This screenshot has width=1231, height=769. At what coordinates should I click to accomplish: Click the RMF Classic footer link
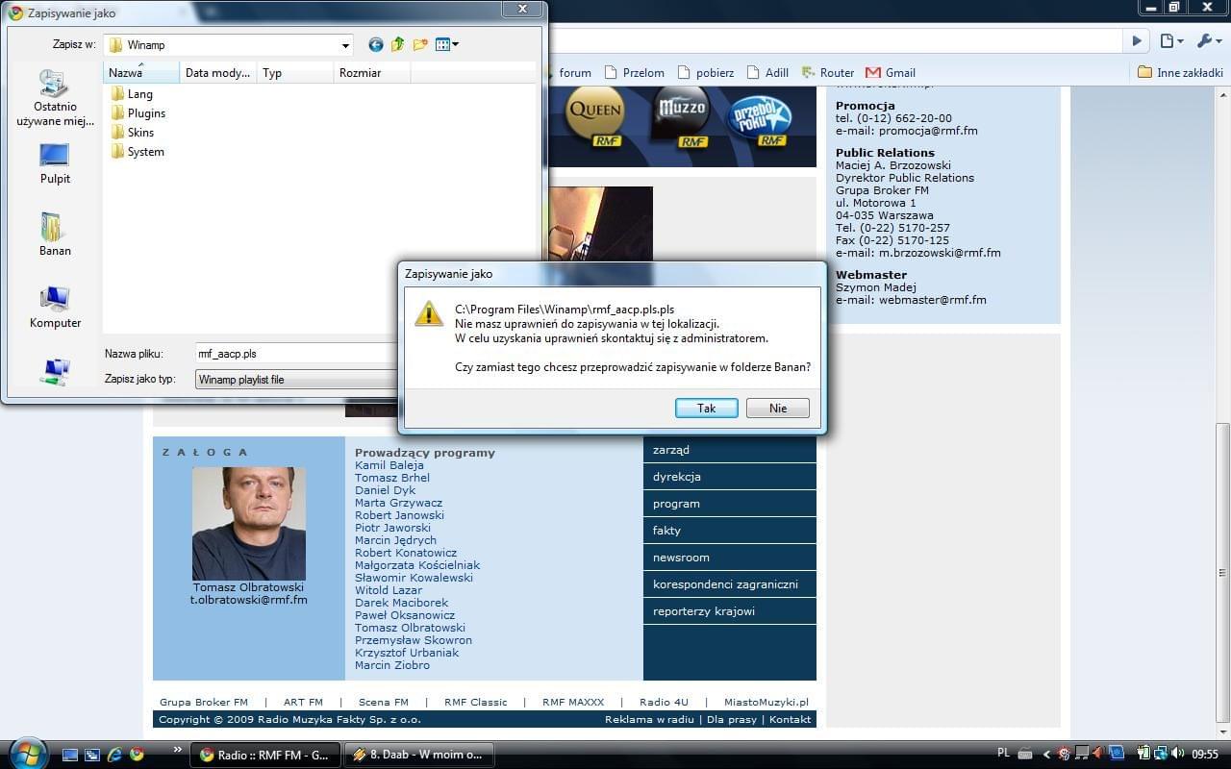pos(476,703)
